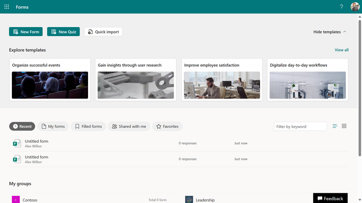
Task: Switch to the Filled forms tab
Action: point(88,126)
